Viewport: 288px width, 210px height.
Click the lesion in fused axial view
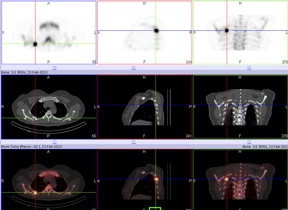coord(35,192)
